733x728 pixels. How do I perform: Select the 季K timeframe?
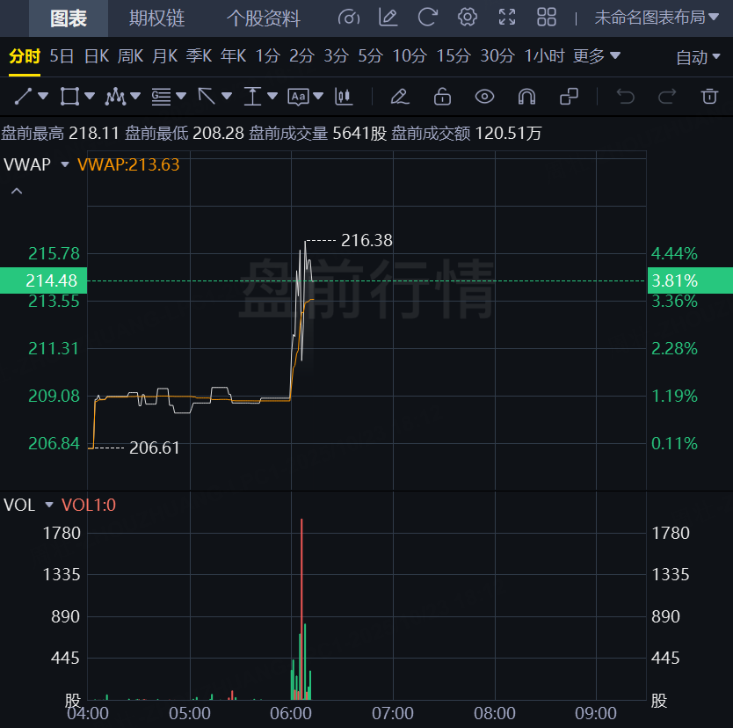[x=200, y=56]
